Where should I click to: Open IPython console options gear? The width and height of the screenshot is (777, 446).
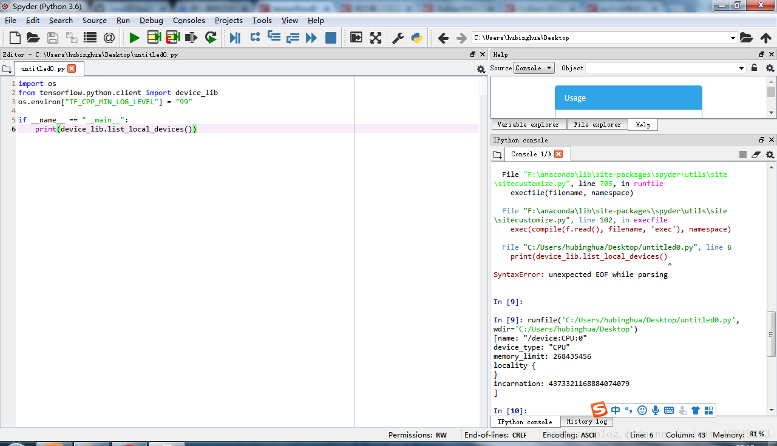pyautogui.click(x=770, y=155)
